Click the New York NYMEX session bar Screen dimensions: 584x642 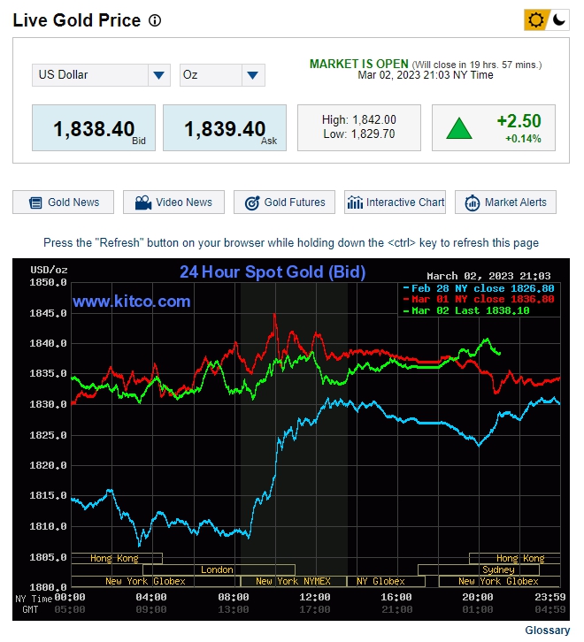pos(294,581)
